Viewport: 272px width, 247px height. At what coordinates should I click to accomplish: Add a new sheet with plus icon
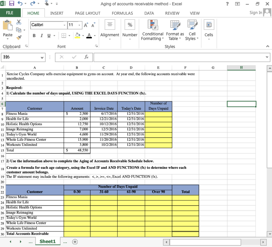(x=75, y=242)
